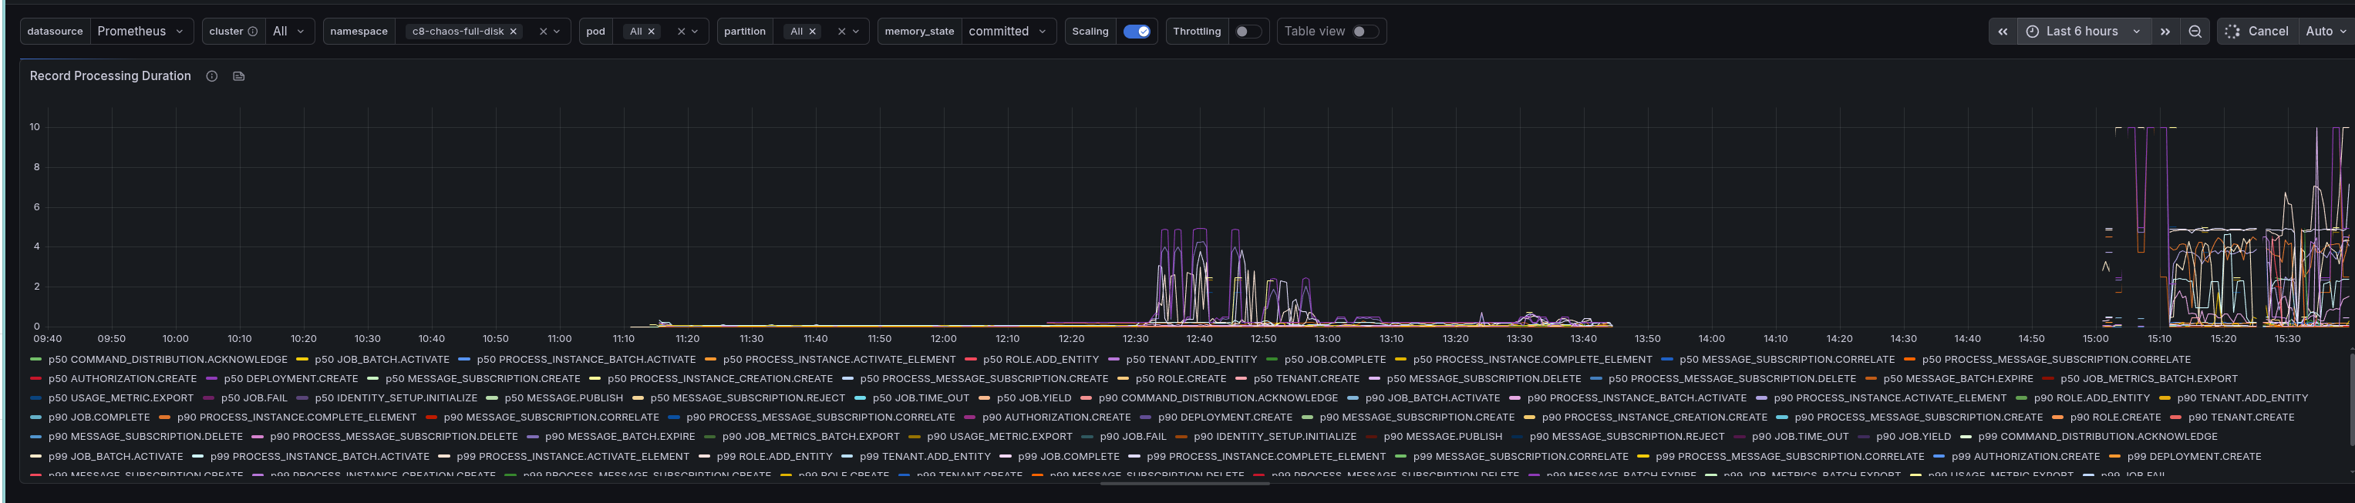Select legend series p99 AUTHORIZATION.CREATE
Viewport: 2355px width, 503px height.
click(x=2025, y=457)
